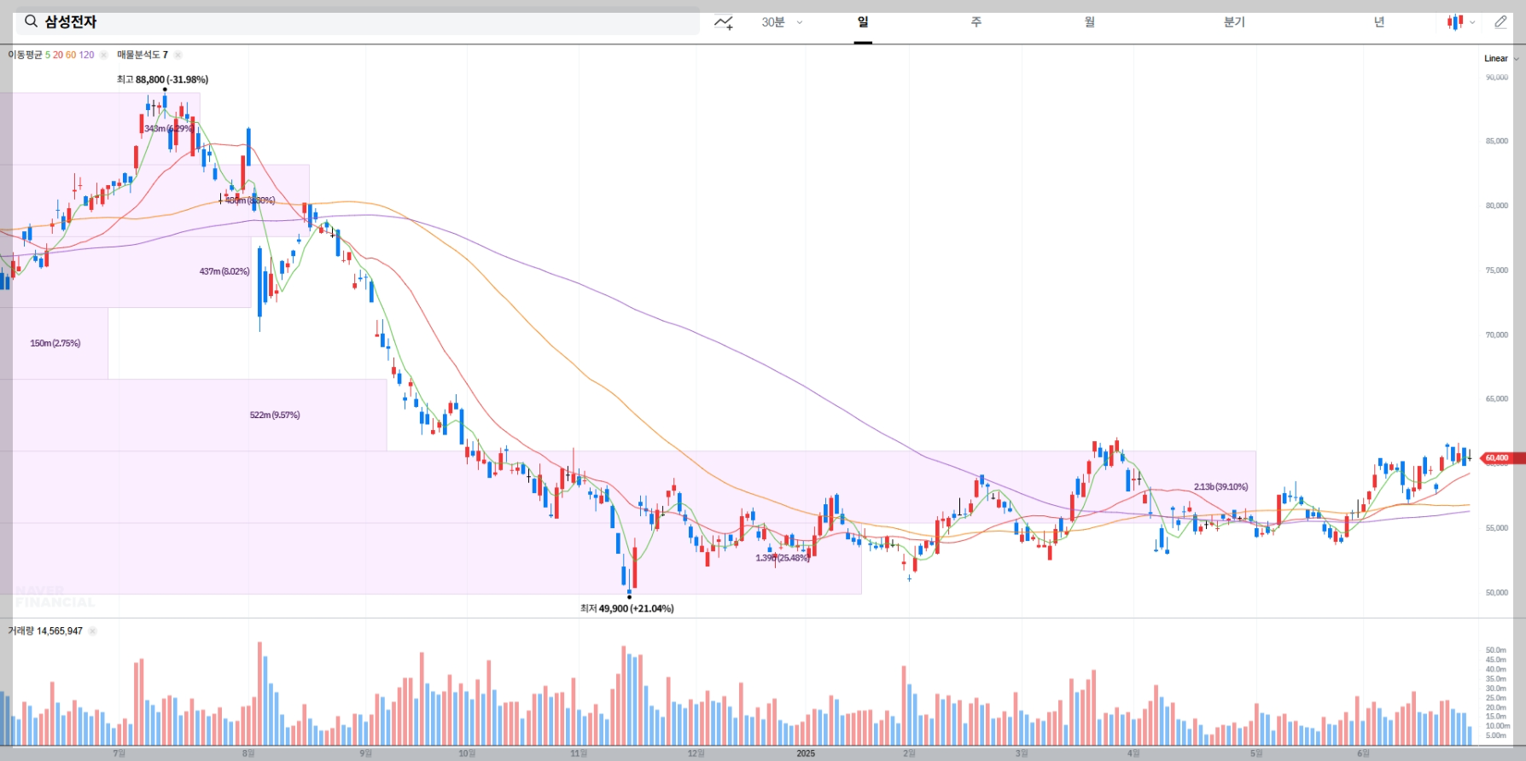The height and width of the screenshot is (761, 1526).
Task: Click the 3월 date axis label
Action: [1022, 753]
